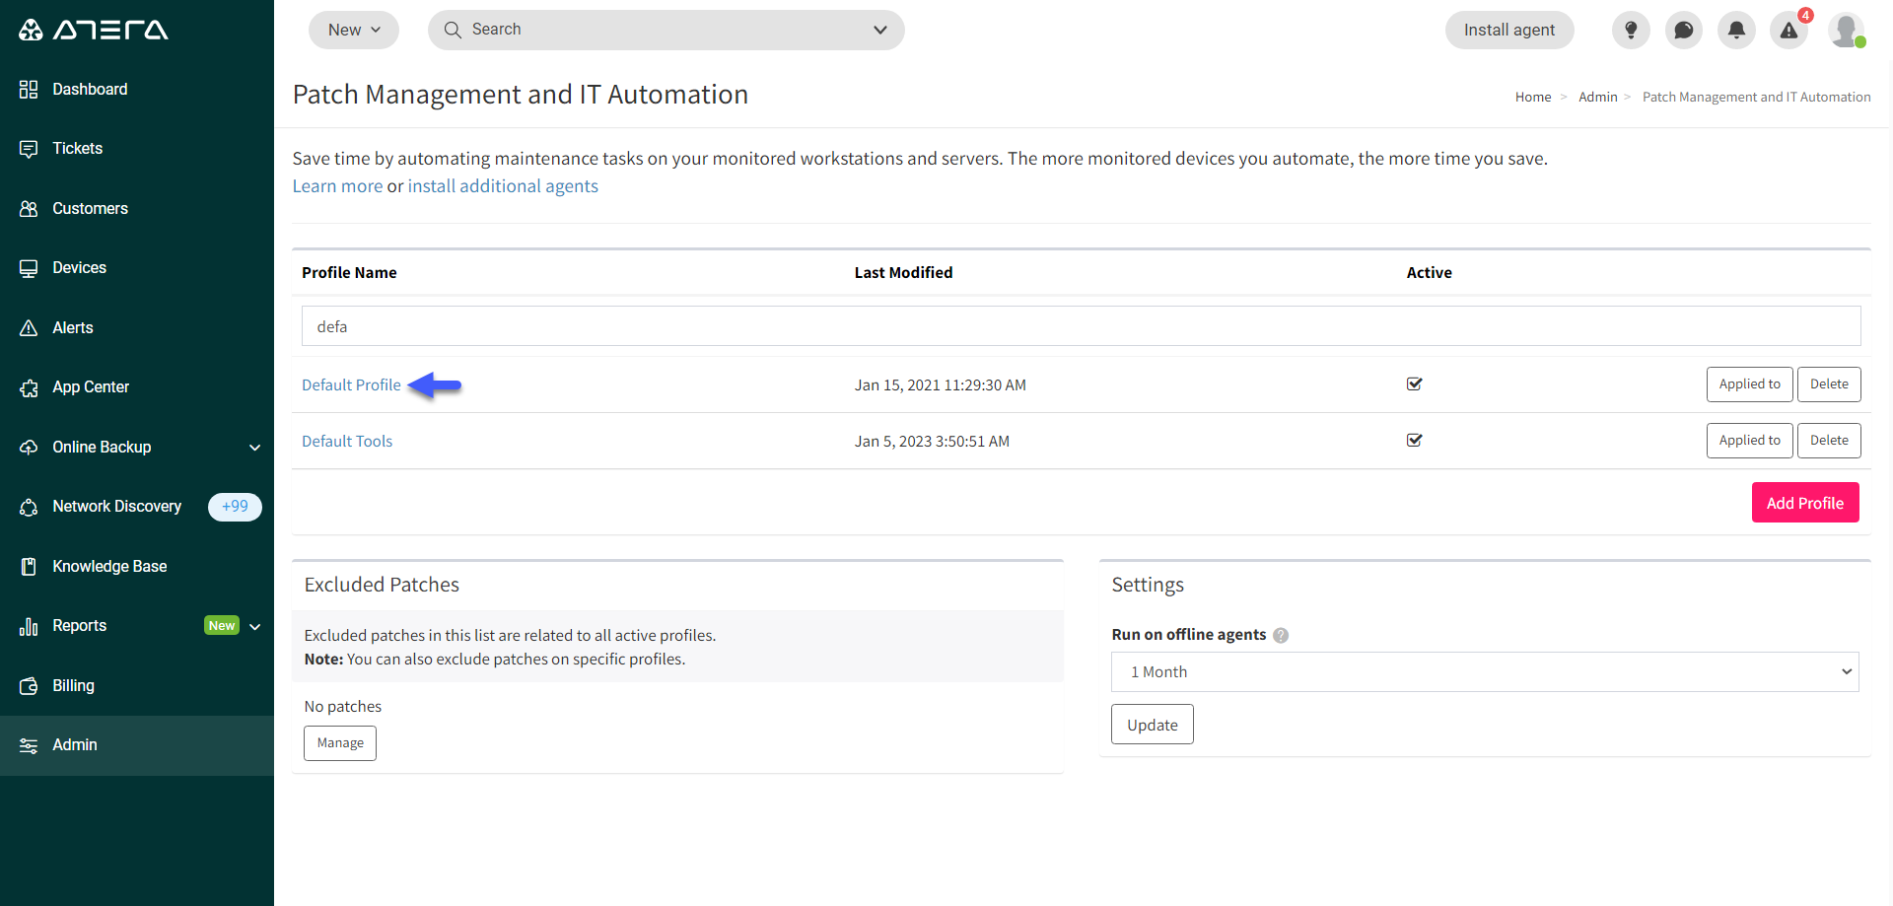This screenshot has height=906, width=1893.
Task: Open the 1 Month offline agents dropdown
Action: coord(1484,672)
